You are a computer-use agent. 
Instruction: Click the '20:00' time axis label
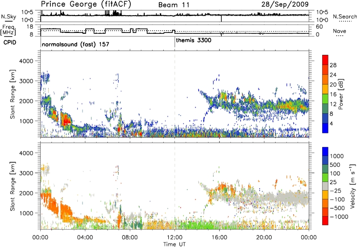click(x=264, y=238)
